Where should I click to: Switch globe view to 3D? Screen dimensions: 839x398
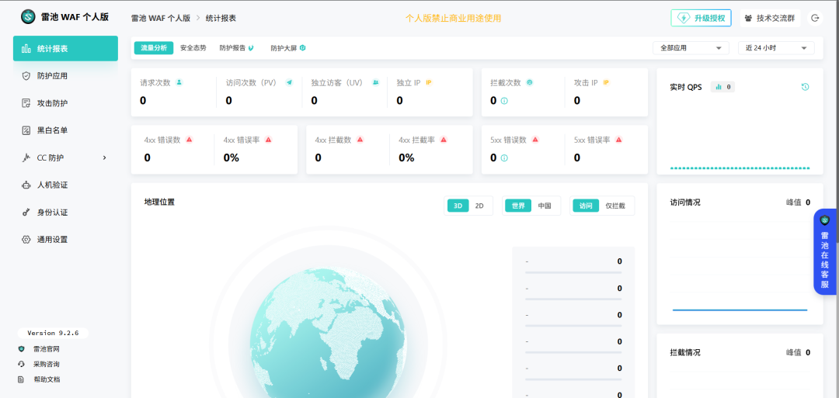[458, 206]
